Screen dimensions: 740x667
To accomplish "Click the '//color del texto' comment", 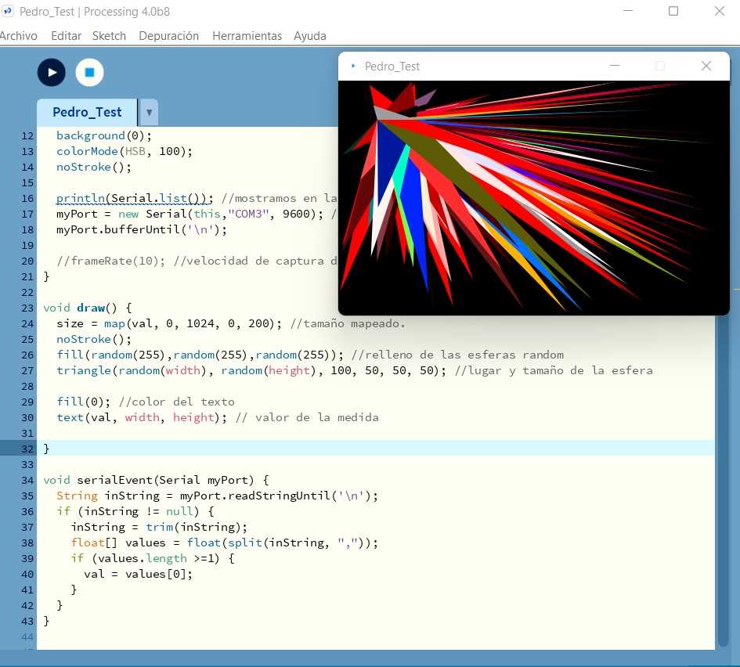I will point(176,402).
